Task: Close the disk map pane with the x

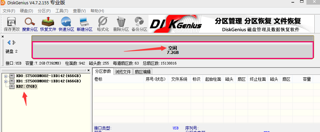Action: 3,37
